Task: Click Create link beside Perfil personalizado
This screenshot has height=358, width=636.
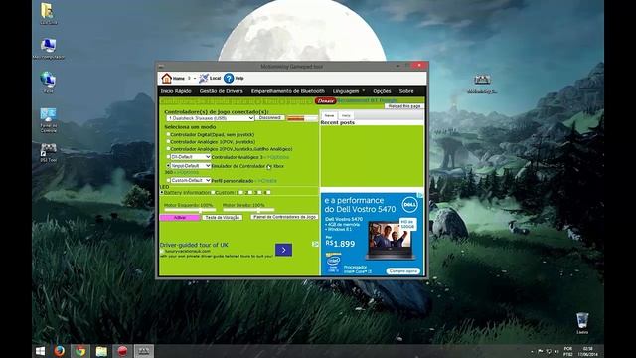Action: (x=268, y=181)
